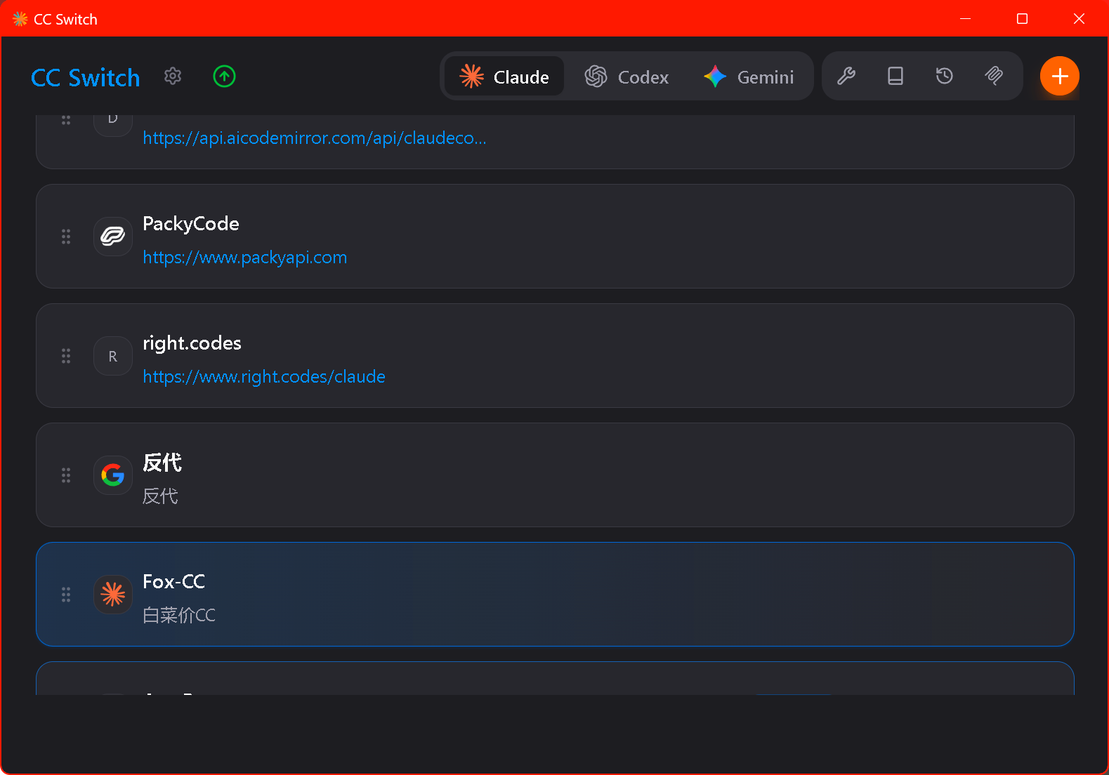This screenshot has width=1109, height=775.
Task: Switch to the Gemini tab
Action: [749, 76]
